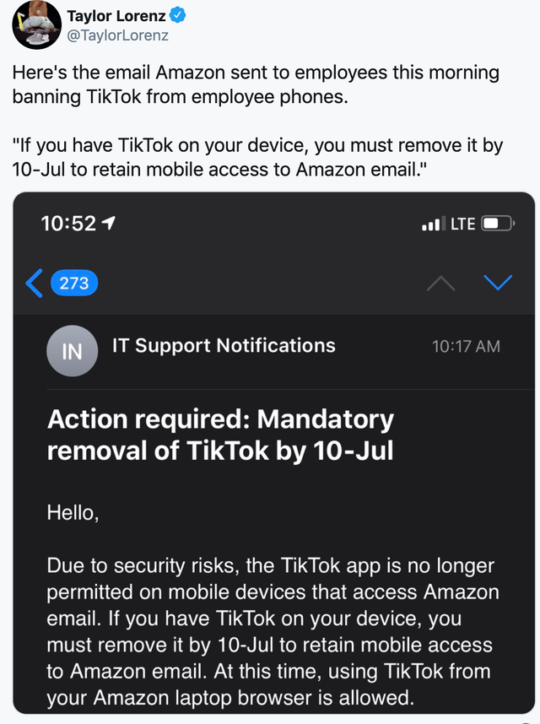Click Taylor Lorenz's profile avatar
540x724 pixels.
tap(35, 25)
